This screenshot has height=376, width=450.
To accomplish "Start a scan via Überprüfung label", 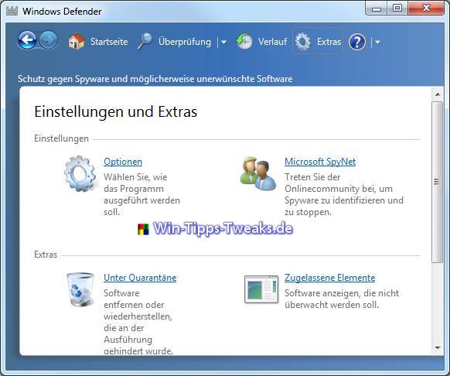I will 185,42.
